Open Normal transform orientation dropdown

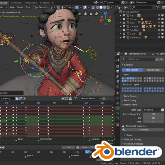(42, 7)
